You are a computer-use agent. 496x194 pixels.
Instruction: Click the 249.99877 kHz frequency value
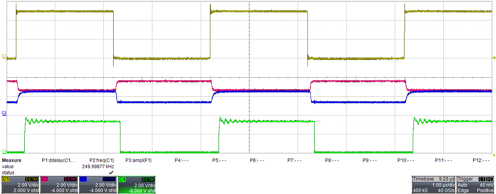click(98, 167)
